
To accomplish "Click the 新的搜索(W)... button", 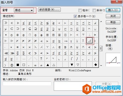I will (x=49, y=10).
